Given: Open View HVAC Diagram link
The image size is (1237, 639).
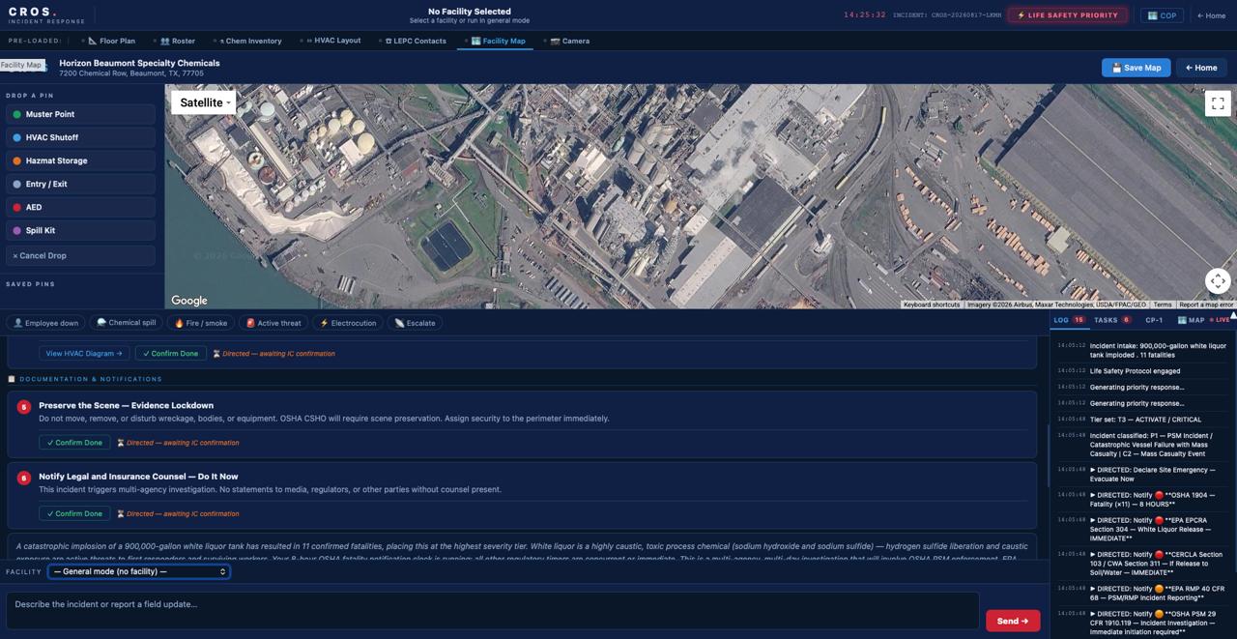Looking at the screenshot, I should [84, 354].
